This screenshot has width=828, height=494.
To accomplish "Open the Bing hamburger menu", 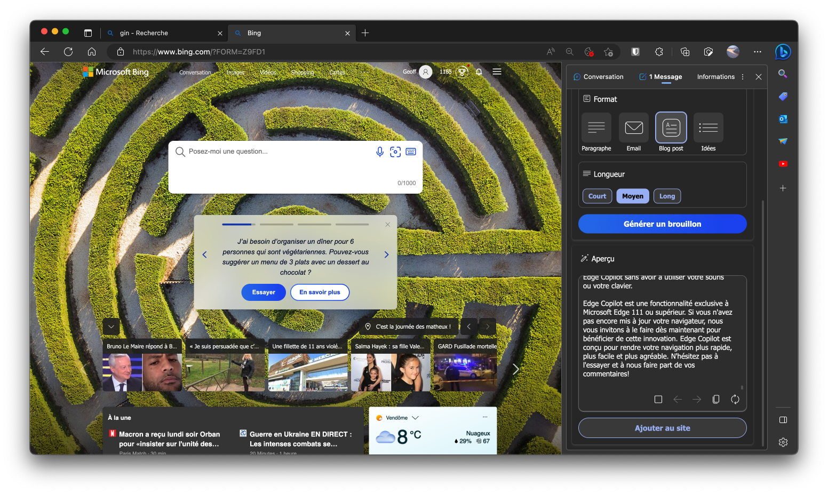I will click(497, 71).
